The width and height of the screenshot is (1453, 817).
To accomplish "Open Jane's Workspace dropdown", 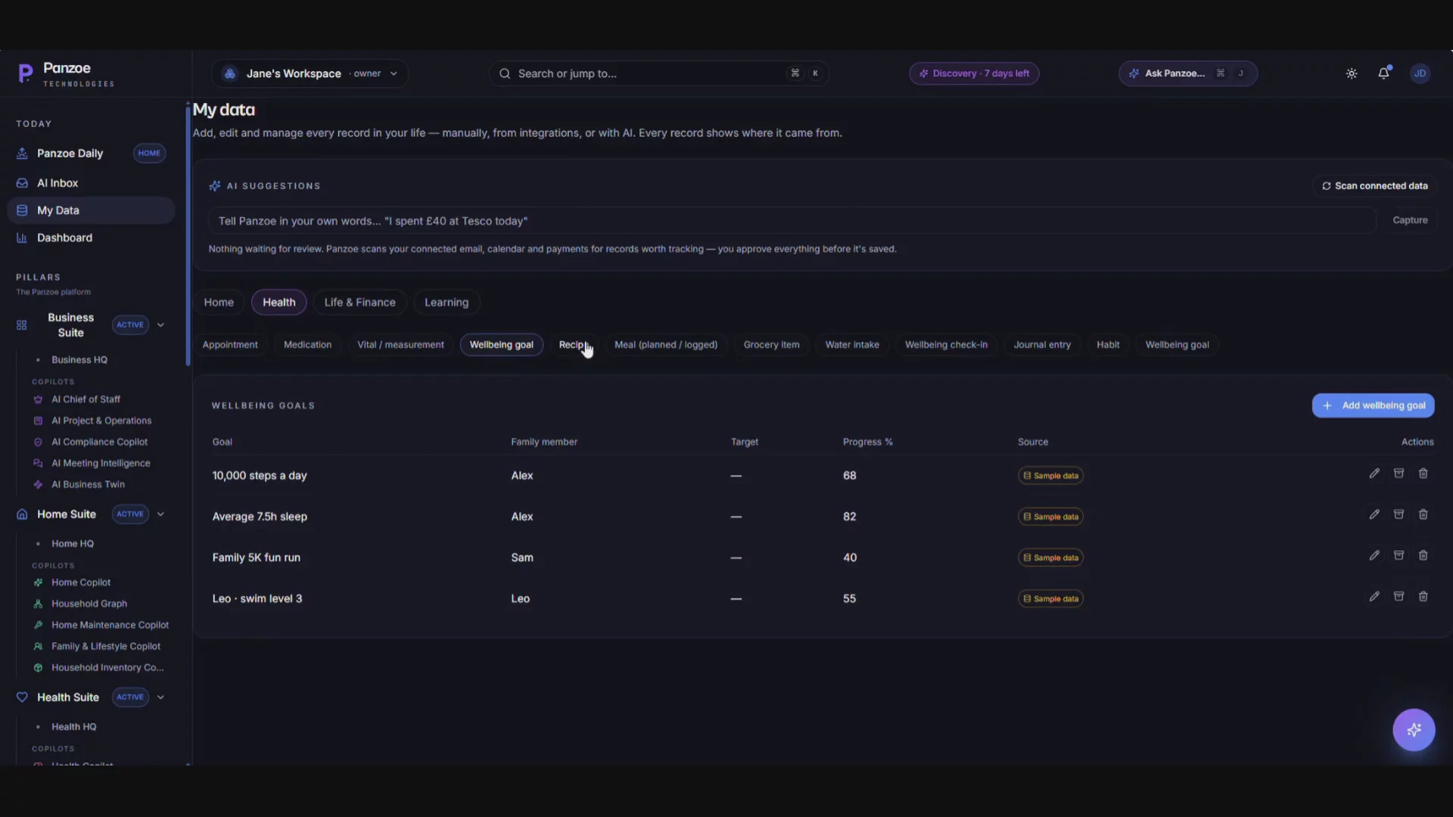I will [x=310, y=73].
